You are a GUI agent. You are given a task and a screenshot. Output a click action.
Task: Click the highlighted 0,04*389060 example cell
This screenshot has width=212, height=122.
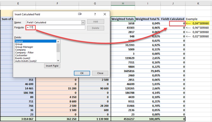198,23
